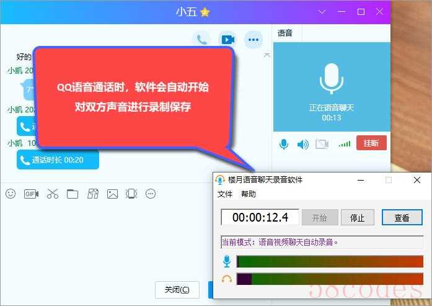Click the 查看 button to view recordings

coord(402,217)
